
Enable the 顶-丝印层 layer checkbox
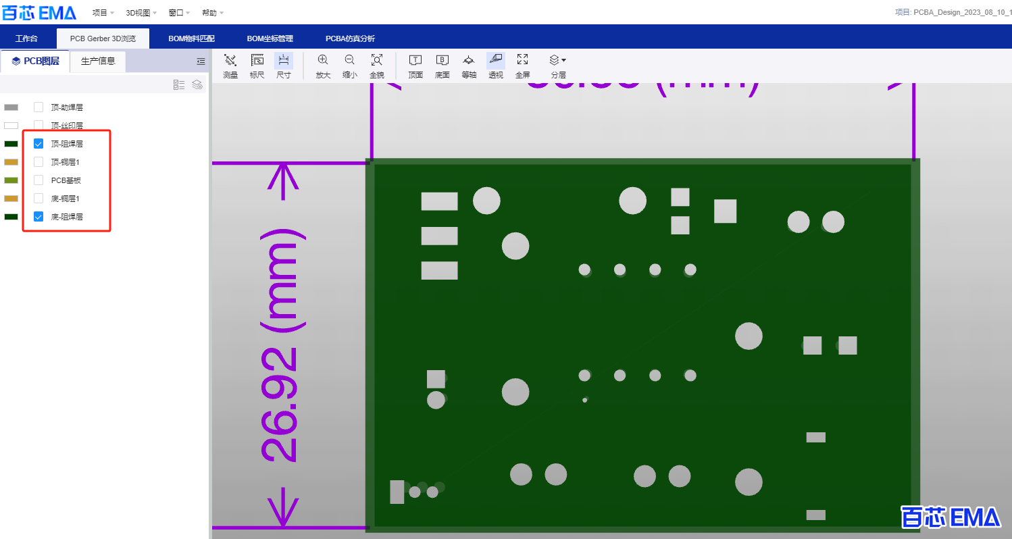click(x=39, y=125)
